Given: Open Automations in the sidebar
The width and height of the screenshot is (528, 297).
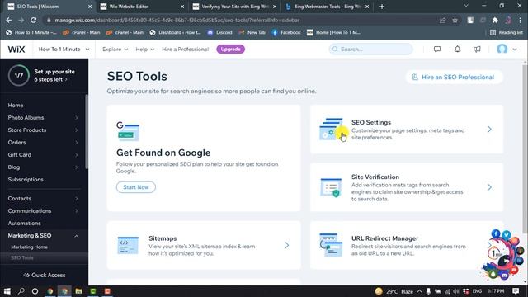Looking at the screenshot, I should (24, 224).
